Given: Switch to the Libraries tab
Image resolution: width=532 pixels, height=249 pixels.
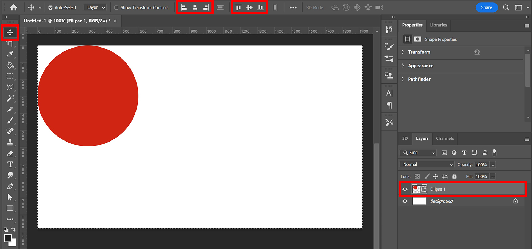Looking at the screenshot, I should click(438, 25).
